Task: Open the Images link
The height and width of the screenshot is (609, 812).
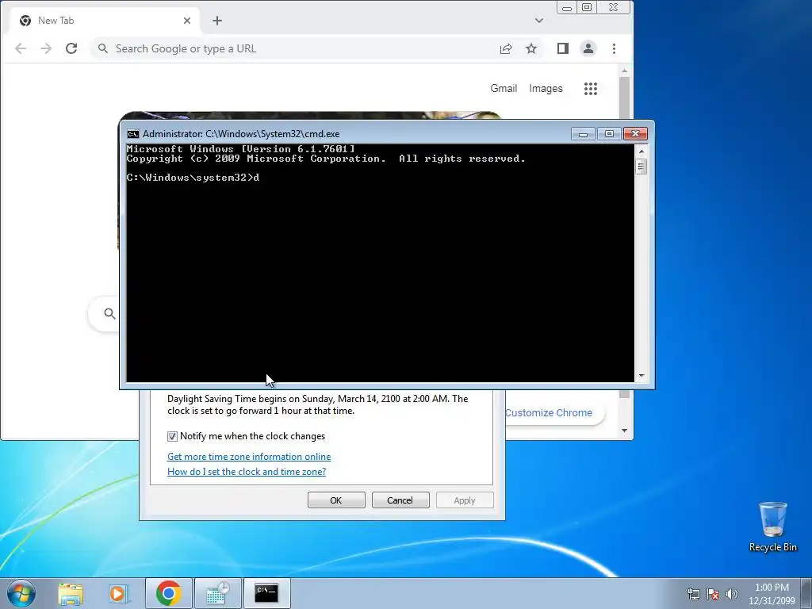Action: [546, 89]
